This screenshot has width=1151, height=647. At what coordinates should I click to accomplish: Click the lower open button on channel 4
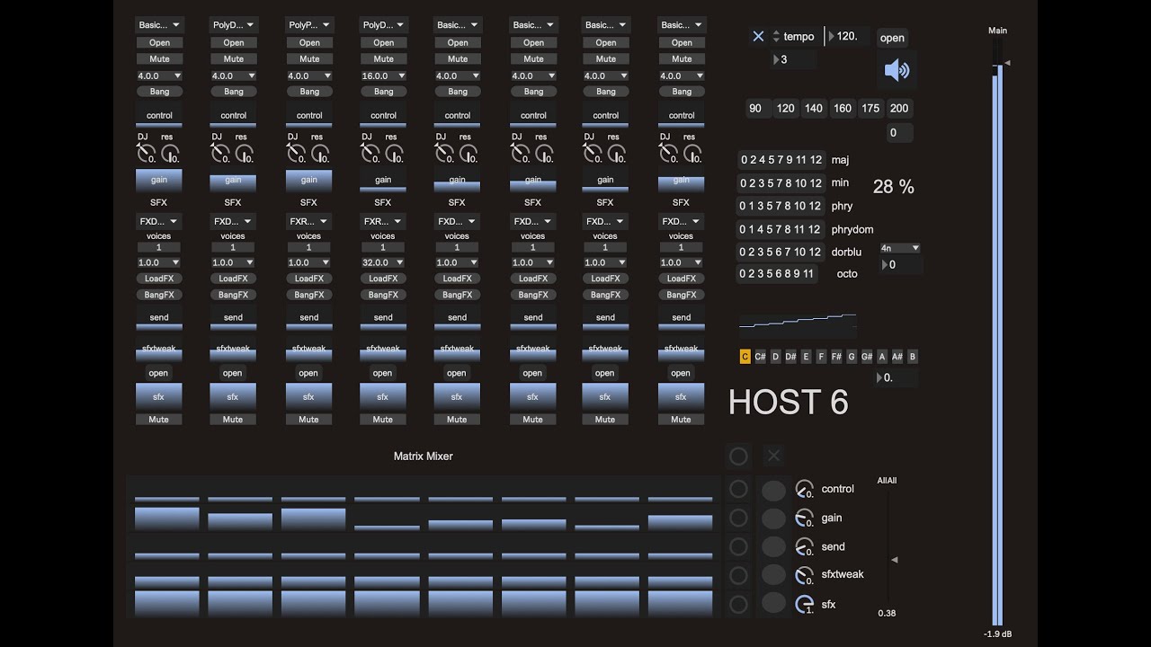pyautogui.click(x=383, y=373)
